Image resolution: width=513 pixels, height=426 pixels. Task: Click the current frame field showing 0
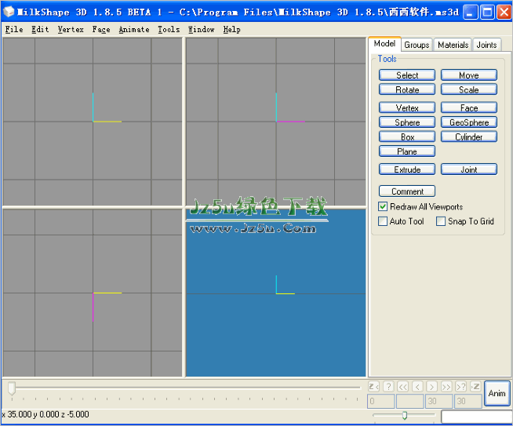point(380,401)
